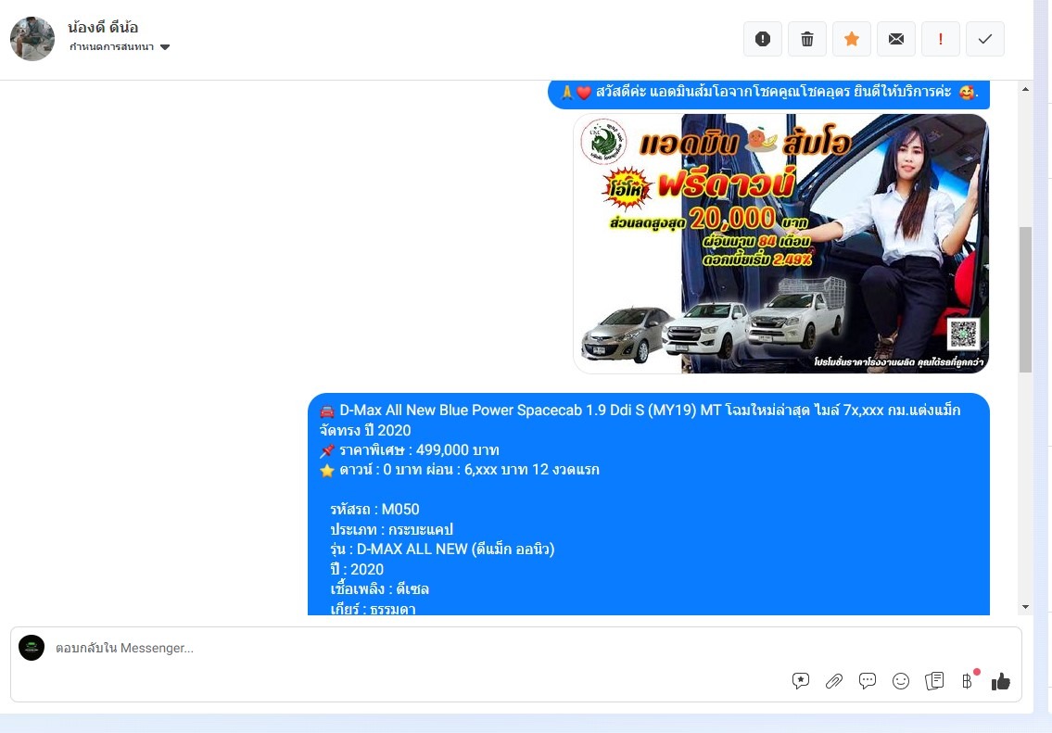The height and width of the screenshot is (733, 1052).
Task: Open the notes document icon
Action: [x=934, y=681]
